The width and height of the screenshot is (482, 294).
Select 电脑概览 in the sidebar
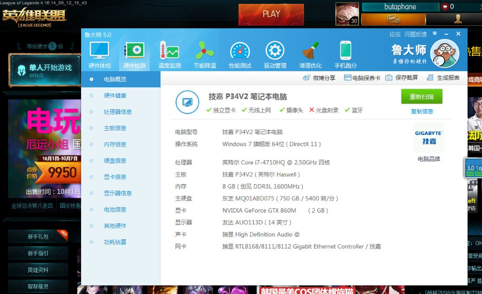[121, 79]
